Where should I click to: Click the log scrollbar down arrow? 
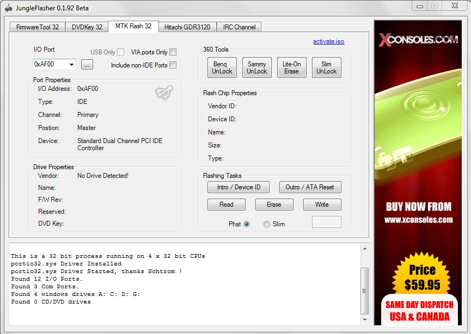click(x=365, y=320)
